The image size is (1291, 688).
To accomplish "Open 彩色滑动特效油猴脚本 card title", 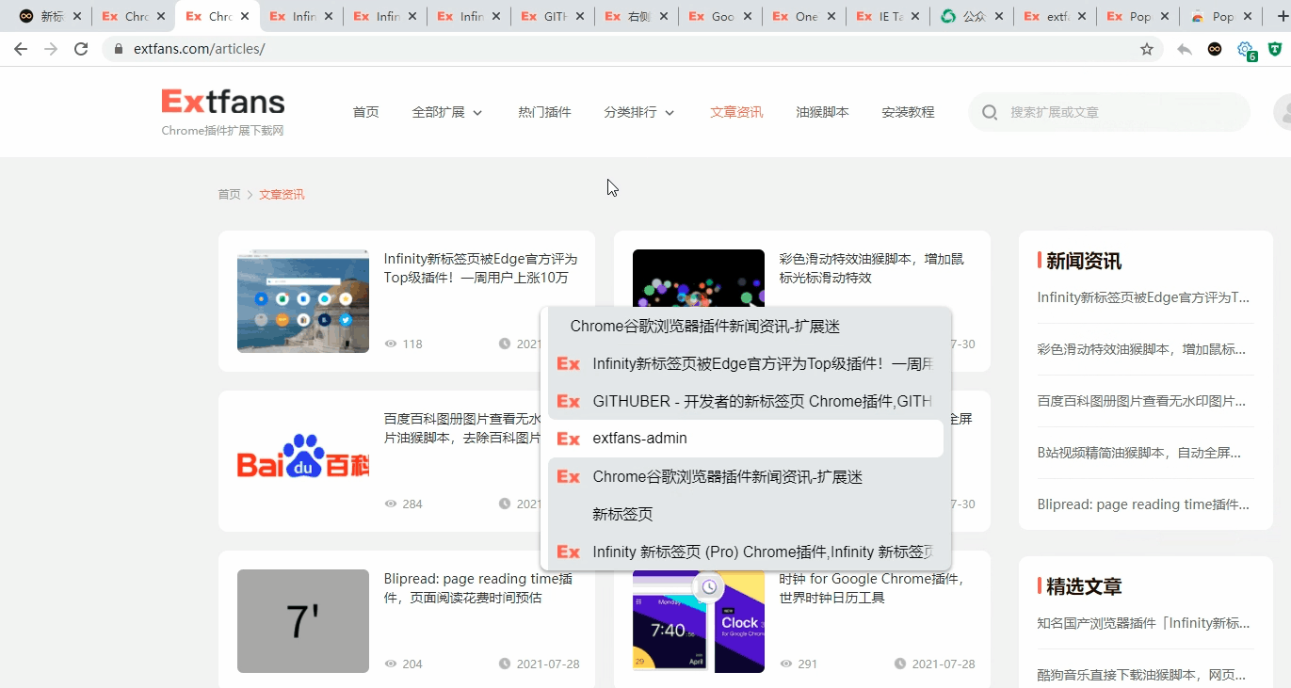I will point(871,268).
